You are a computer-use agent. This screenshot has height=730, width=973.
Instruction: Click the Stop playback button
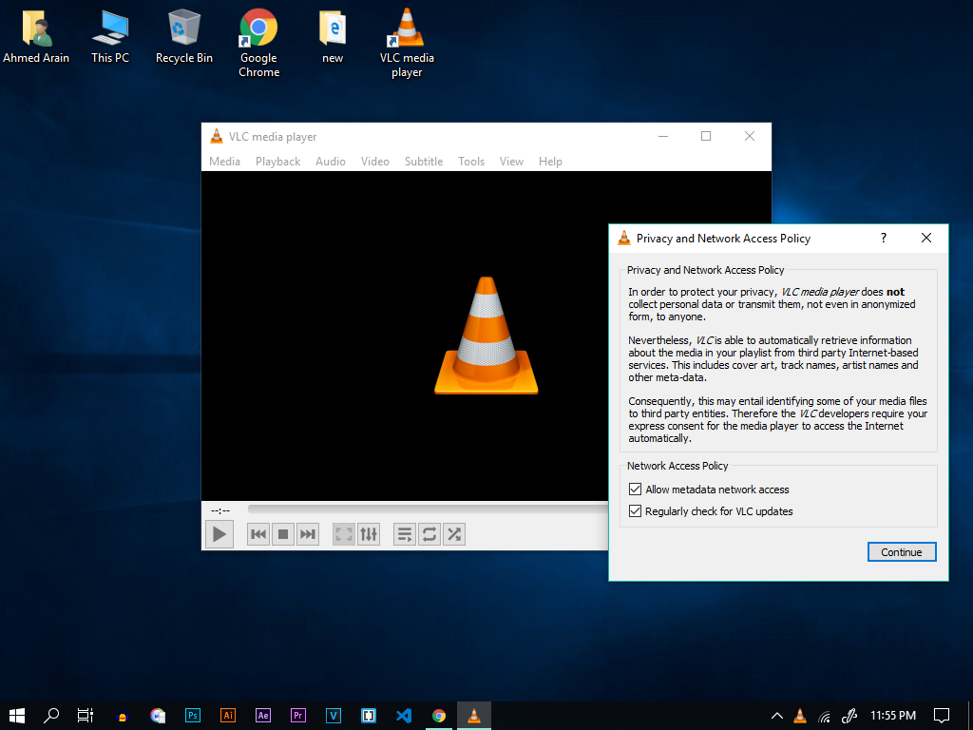click(x=283, y=534)
